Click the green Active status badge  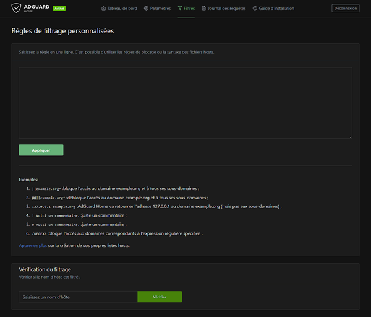click(x=59, y=9)
